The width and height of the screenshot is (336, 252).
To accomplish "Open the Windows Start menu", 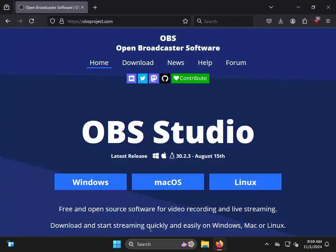I will click(x=117, y=244).
